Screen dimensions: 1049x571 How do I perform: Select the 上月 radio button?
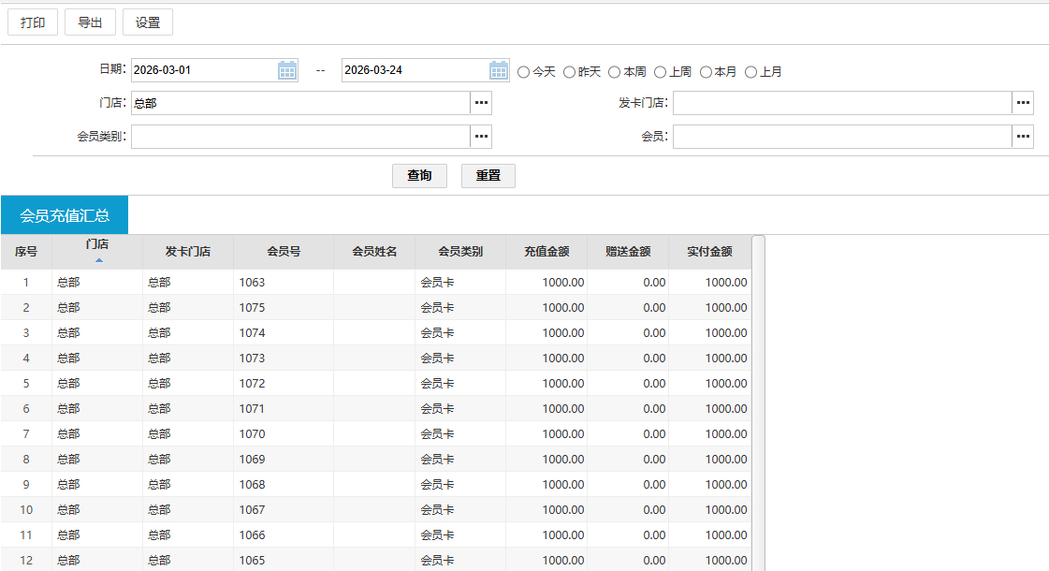pyautogui.click(x=750, y=72)
